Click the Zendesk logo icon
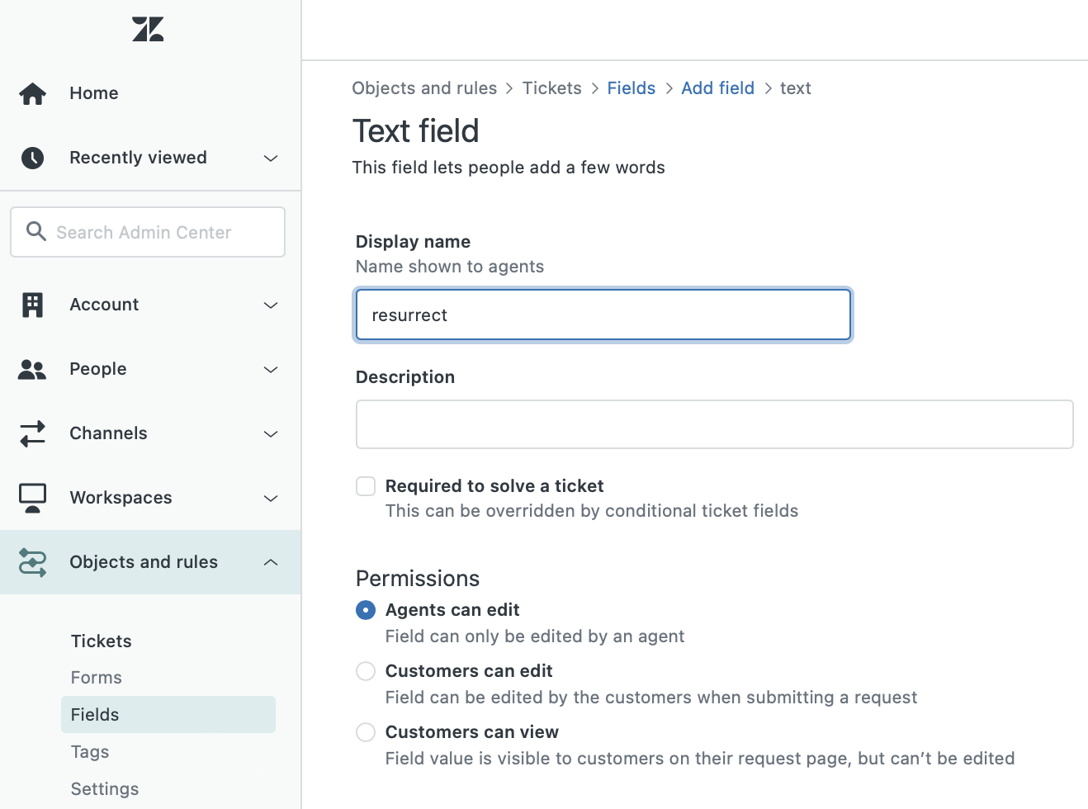 [x=148, y=29]
